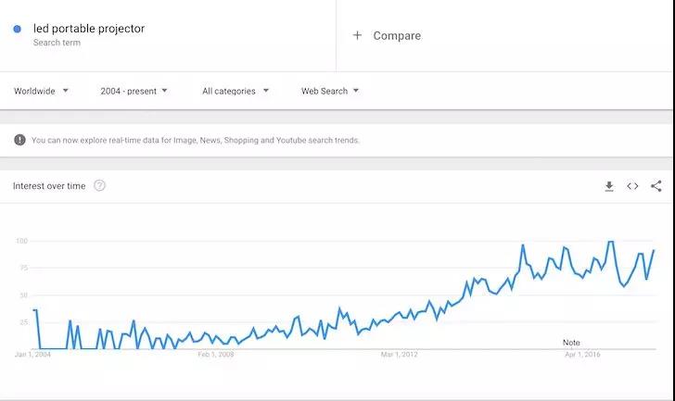Edit the led portable projector search term
Screen dimensions: 675x401
[x=89, y=29]
